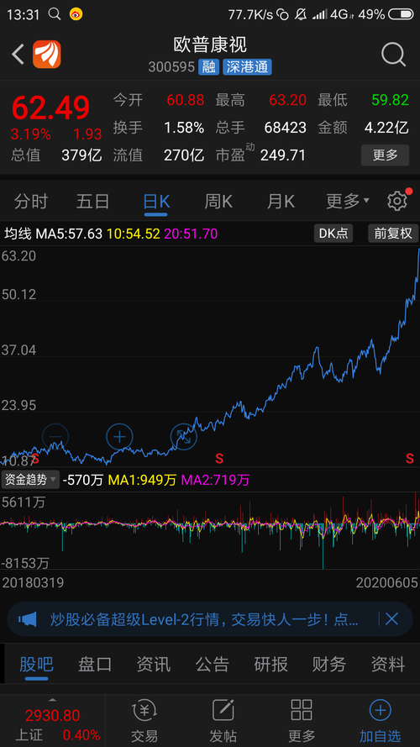
Task: Tap 市盈 249.71 value
Action: click(x=283, y=155)
